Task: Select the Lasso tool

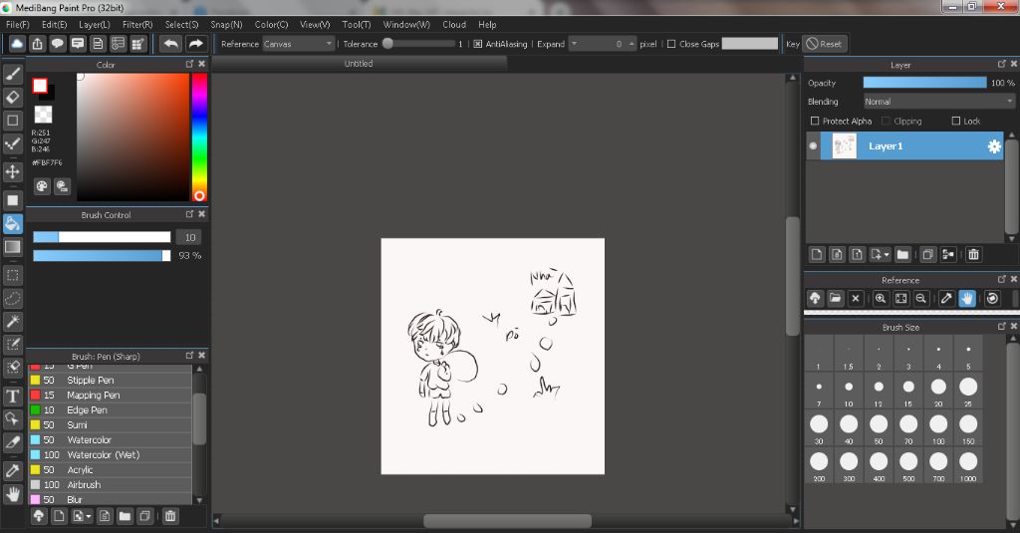Action: (x=12, y=298)
